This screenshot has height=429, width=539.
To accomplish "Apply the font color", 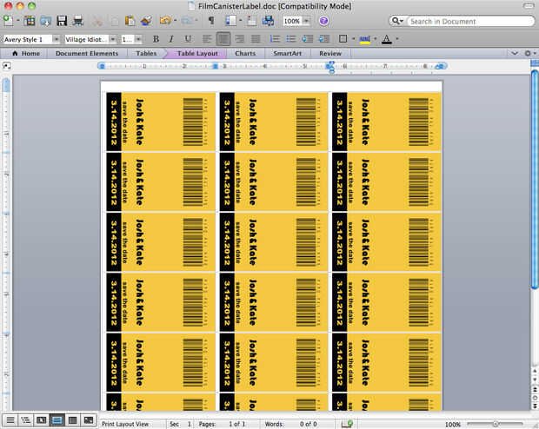I will (387, 39).
